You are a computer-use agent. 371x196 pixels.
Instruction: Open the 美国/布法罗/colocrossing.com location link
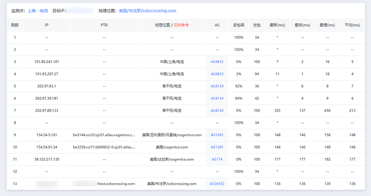click(147, 11)
